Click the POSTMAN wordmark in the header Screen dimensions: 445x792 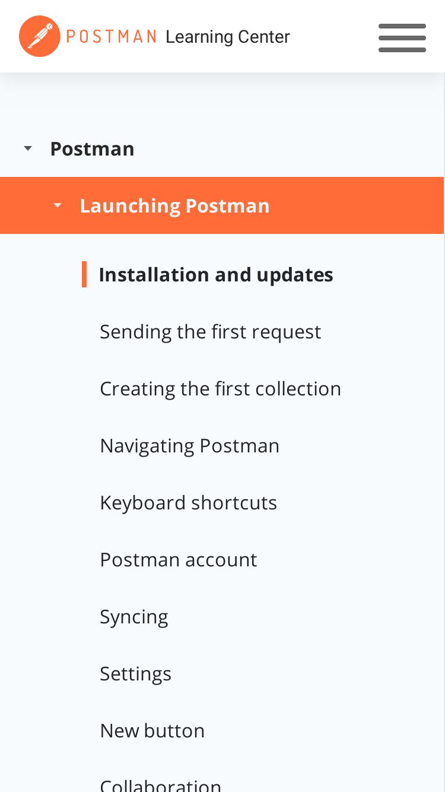click(112, 37)
